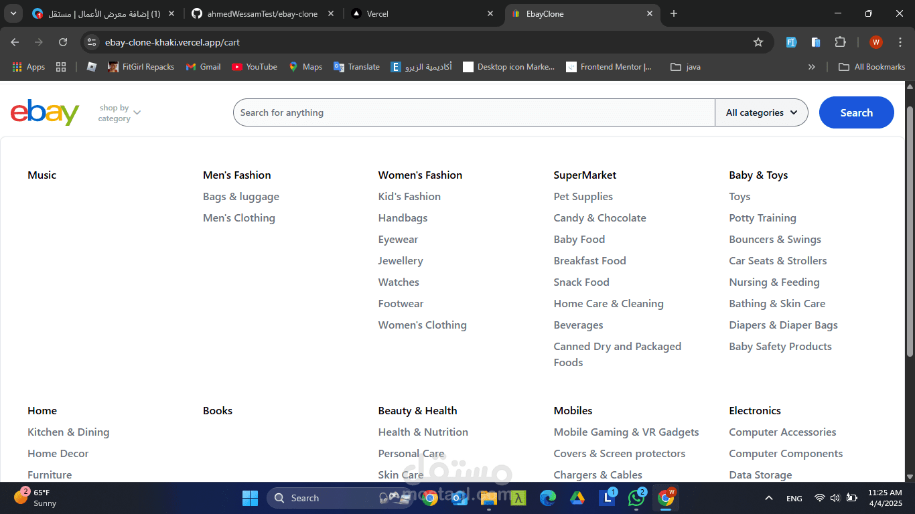Expand more bookmarks chevron
This screenshot has width=915, height=514.
(812, 67)
